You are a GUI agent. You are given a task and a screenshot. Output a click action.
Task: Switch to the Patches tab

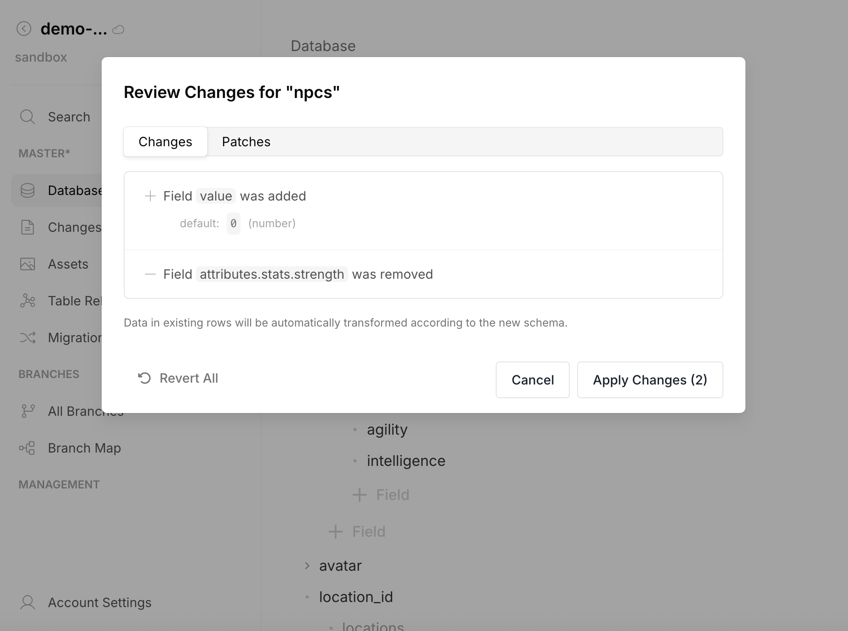246,142
